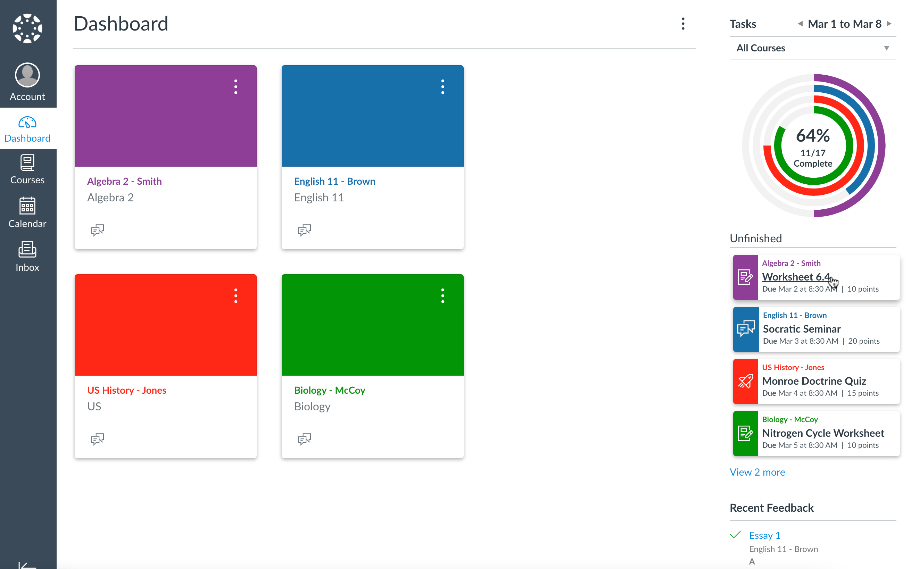Screen dimensions: 911x569
Task: Go to the next week of tasks
Action: pos(889,24)
